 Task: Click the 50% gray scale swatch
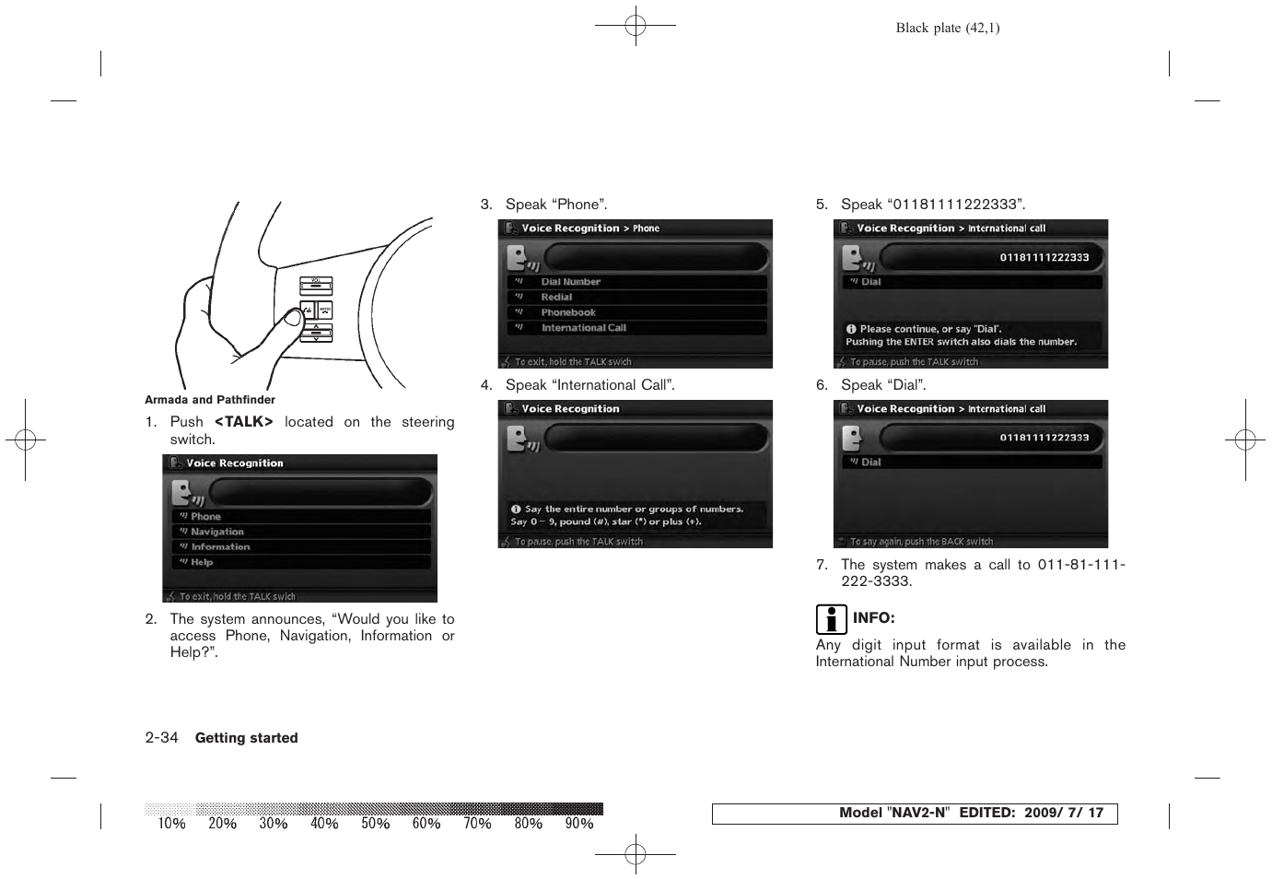pyautogui.click(x=374, y=809)
